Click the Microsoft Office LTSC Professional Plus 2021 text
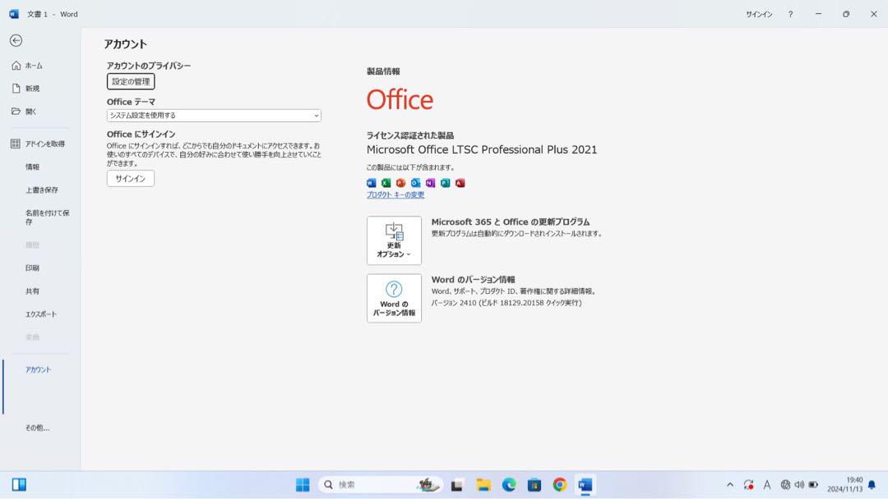 (x=482, y=149)
